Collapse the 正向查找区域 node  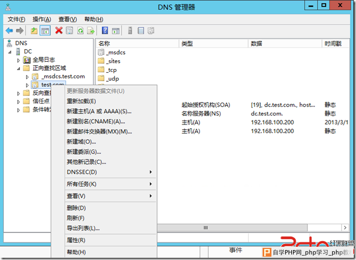click(19, 68)
